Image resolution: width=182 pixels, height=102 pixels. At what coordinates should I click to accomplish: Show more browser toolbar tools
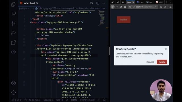(x=165, y=7)
